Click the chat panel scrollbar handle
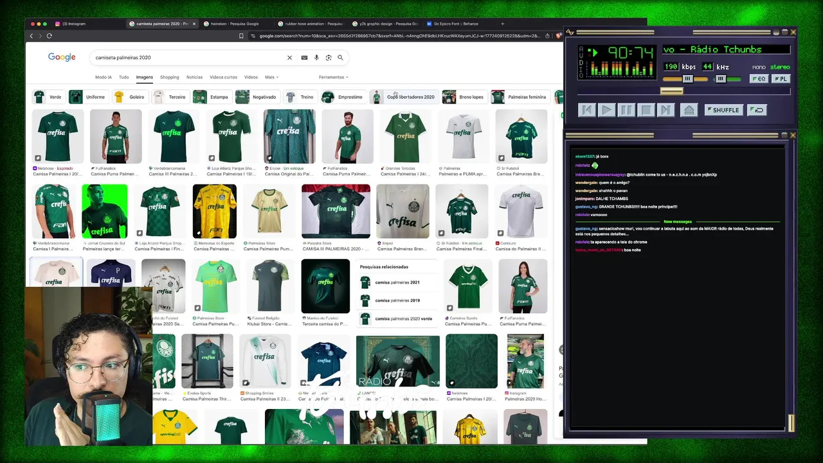This screenshot has height=463, width=823. pos(791,422)
